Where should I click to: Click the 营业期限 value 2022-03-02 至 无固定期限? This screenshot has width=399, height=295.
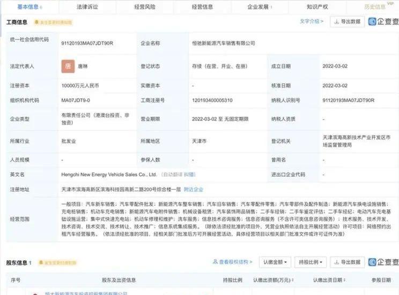[220, 119]
